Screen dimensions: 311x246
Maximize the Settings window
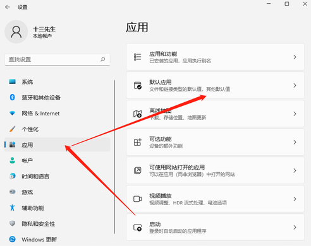287,4
